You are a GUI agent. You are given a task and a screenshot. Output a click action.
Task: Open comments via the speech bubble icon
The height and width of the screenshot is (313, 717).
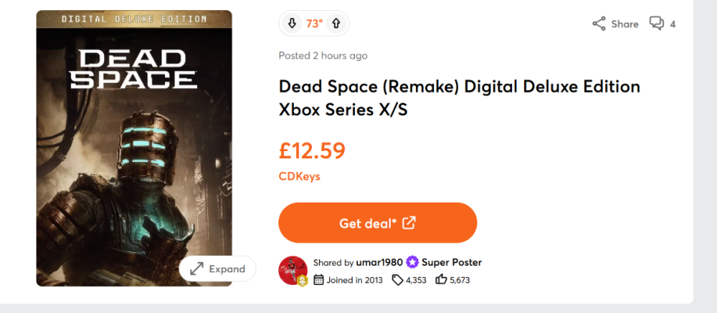coord(656,24)
